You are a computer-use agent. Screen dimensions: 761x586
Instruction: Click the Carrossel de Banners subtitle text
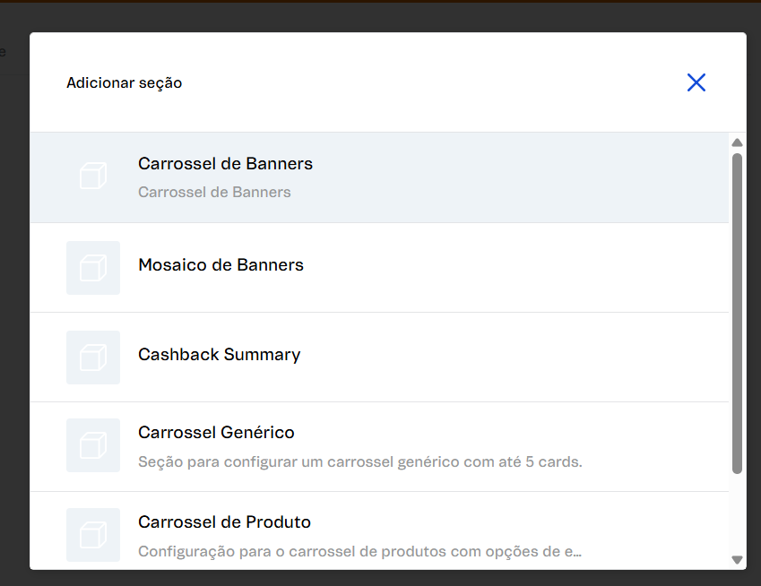[214, 192]
